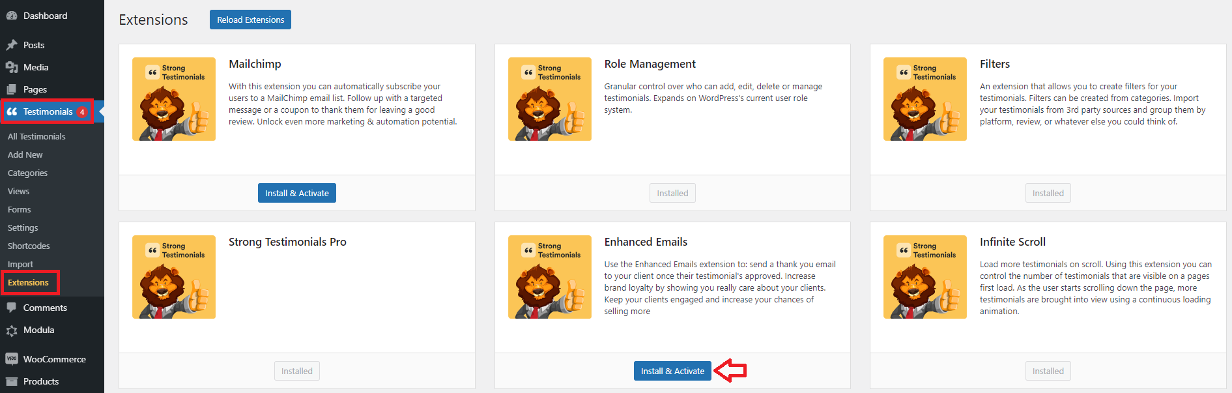
Task: Click the Reload Extensions button
Action: [250, 20]
